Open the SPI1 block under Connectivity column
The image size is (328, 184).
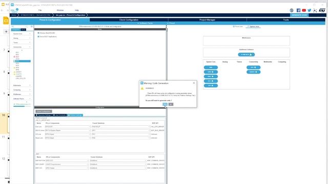tap(253, 67)
